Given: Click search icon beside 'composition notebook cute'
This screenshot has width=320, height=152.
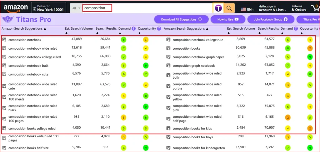Looking at the screenshot, I should click(x=4, y=74).
